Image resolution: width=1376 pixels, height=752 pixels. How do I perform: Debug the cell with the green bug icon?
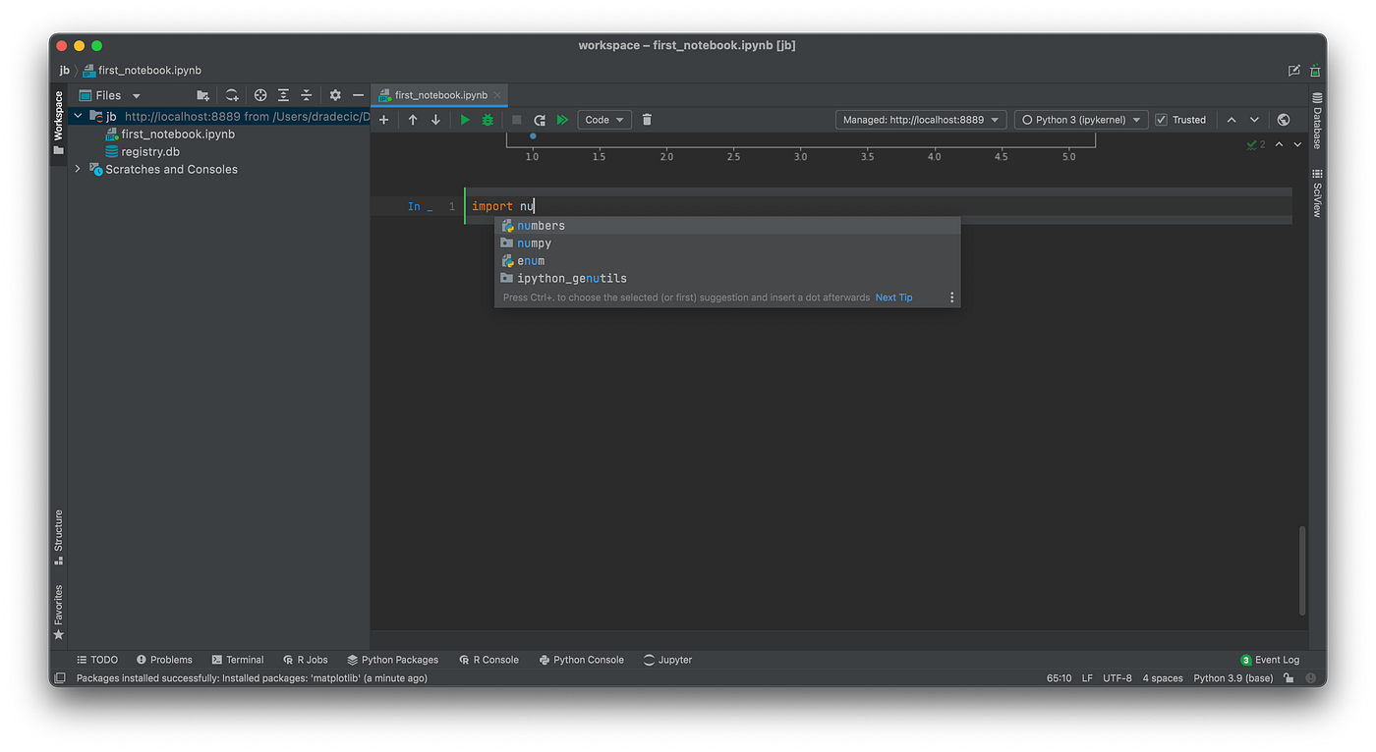click(x=487, y=119)
